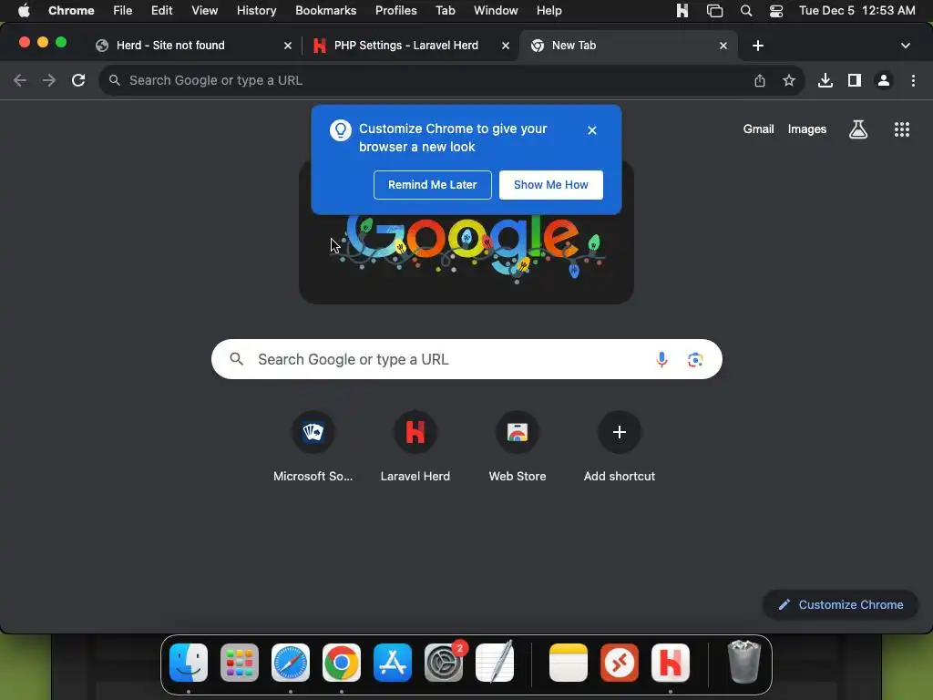Screen dimensions: 933x700
Task: Open Web Store shortcut
Action: coord(518,445)
